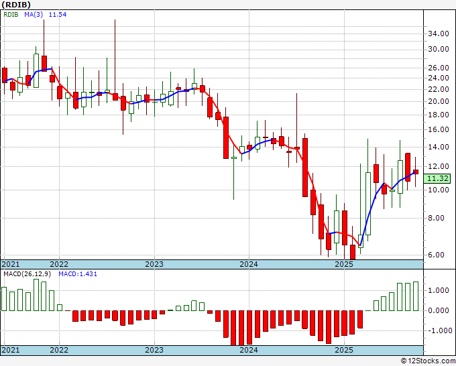Click the 26.00 price axis label

point(439,68)
